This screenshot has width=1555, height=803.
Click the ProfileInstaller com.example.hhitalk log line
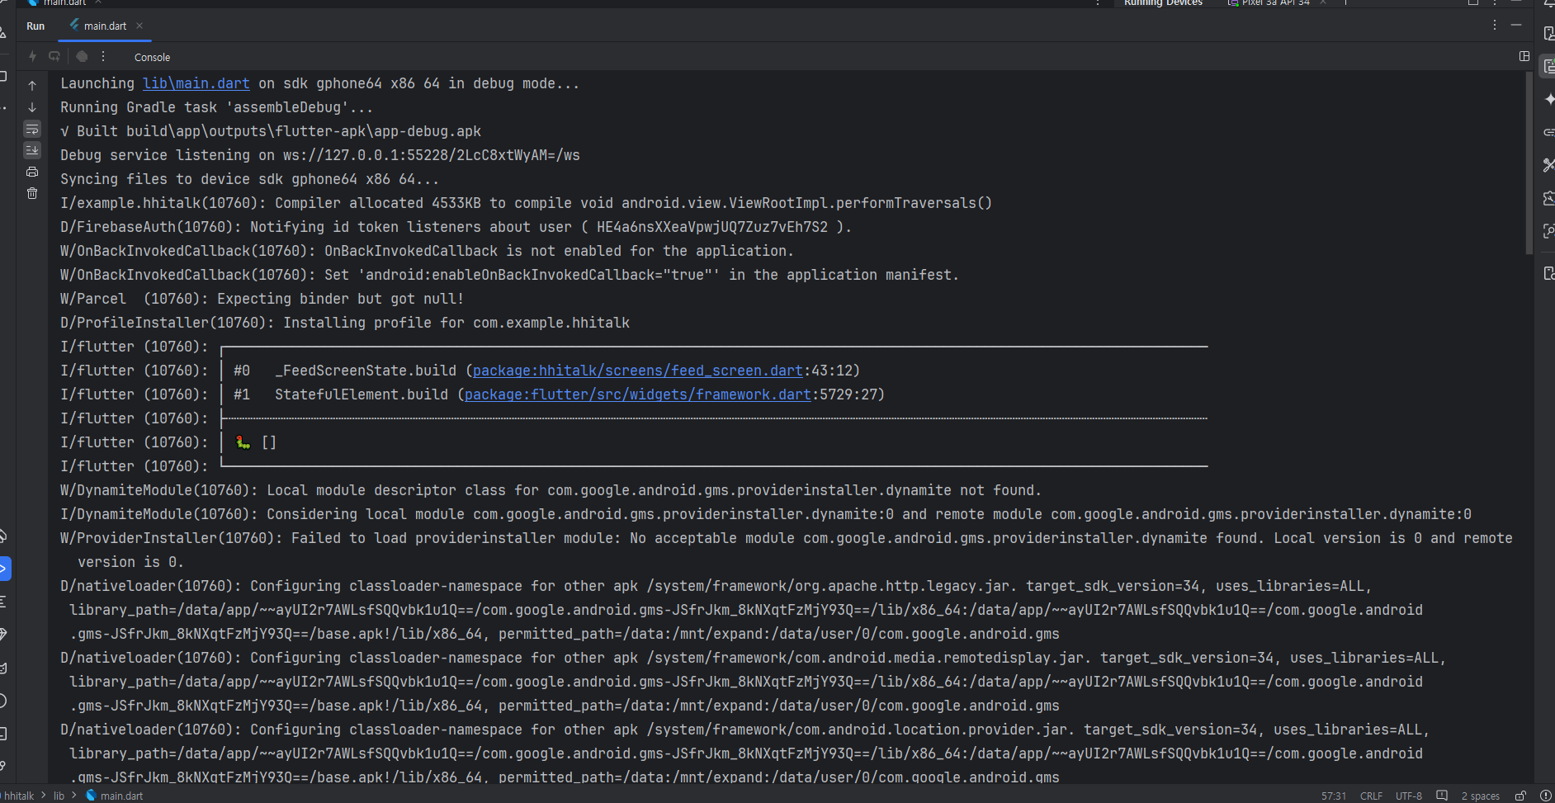click(x=345, y=323)
